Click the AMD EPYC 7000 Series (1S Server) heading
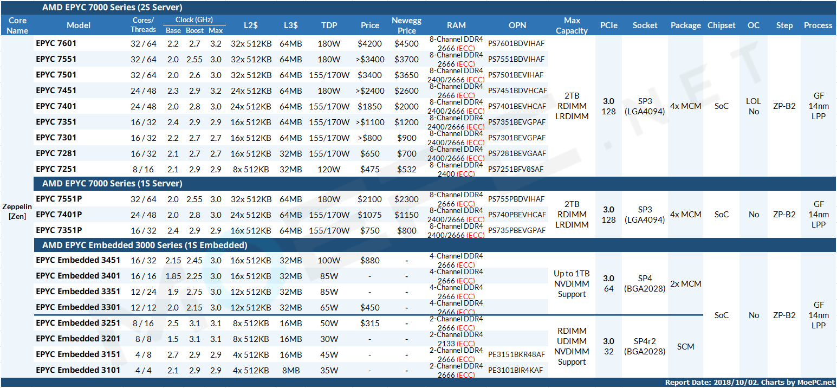This screenshot has width=837, height=388. click(112, 183)
